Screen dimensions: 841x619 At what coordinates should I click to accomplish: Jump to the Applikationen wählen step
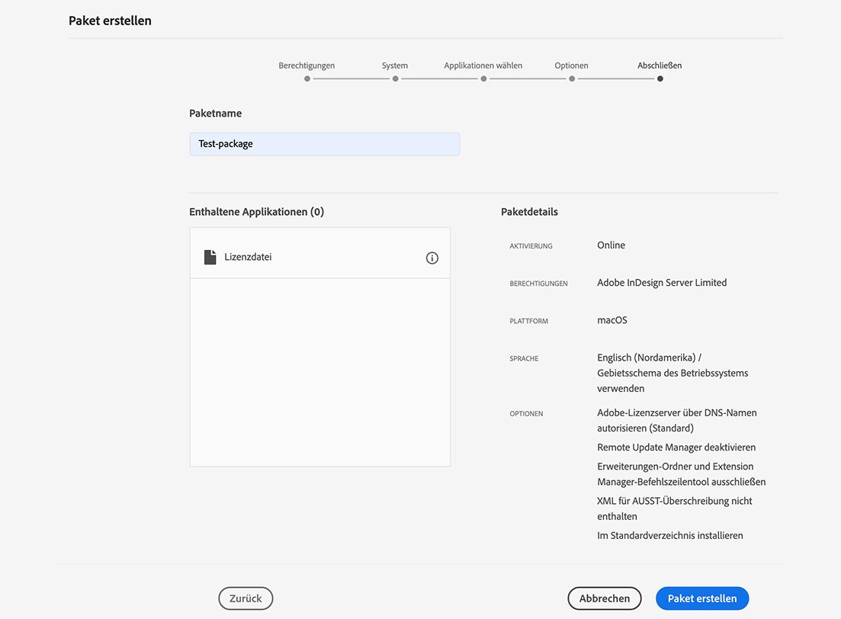[483, 66]
